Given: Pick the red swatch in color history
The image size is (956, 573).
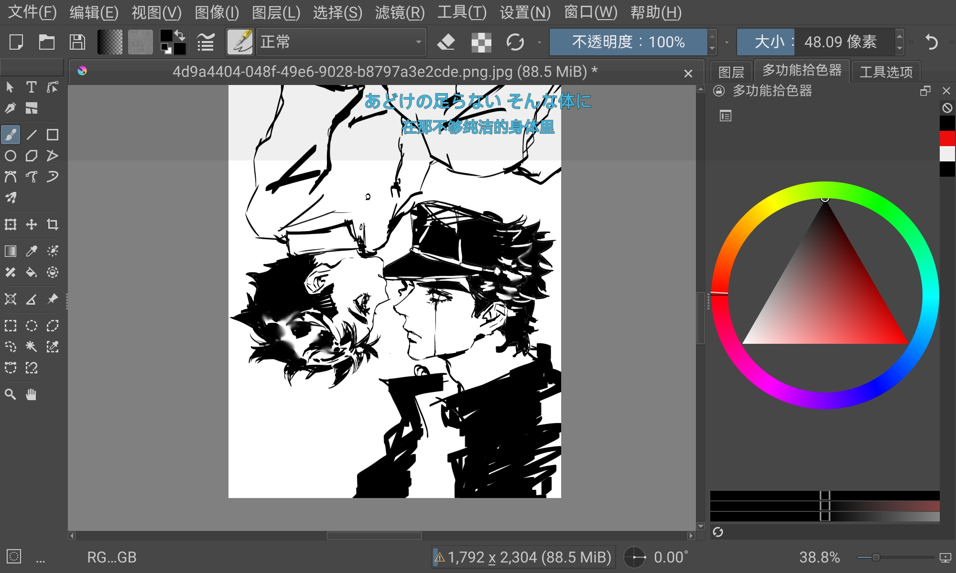Looking at the screenshot, I should point(947,138).
